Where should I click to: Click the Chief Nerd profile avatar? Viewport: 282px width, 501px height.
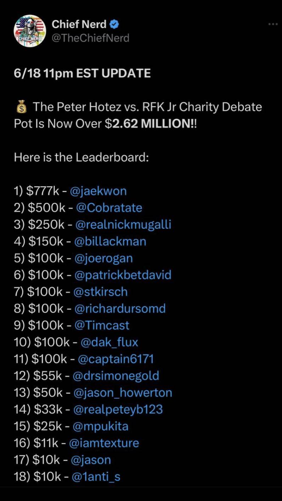(30, 31)
